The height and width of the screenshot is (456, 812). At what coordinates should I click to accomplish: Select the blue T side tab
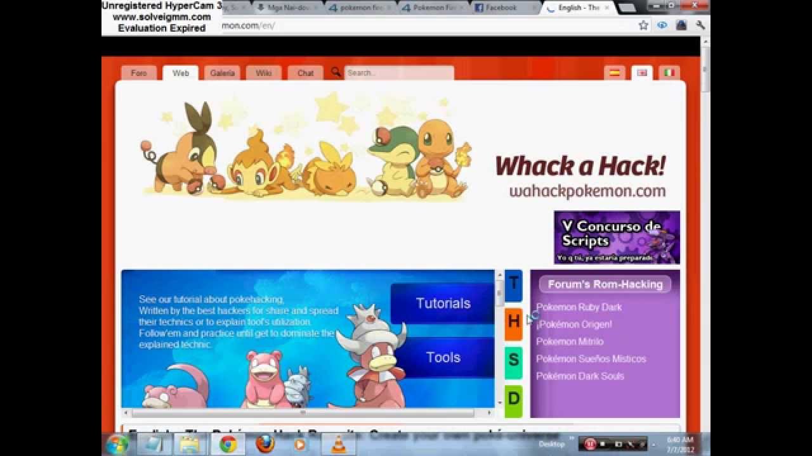click(x=513, y=285)
